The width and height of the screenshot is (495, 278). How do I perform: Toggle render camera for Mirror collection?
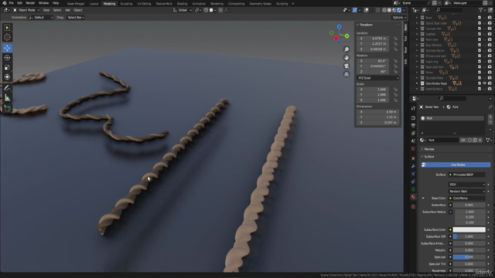click(490, 73)
